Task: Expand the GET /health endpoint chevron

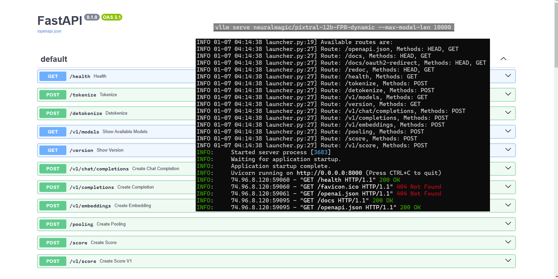Action: (x=508, y=76)
